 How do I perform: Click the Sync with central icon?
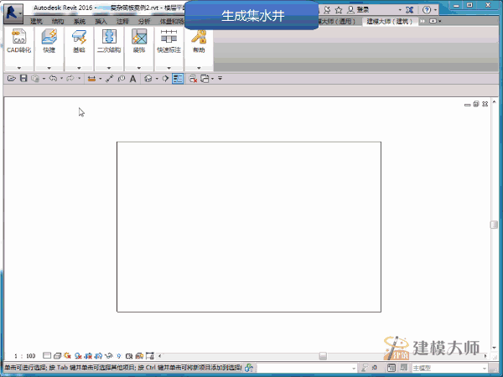tap(35, 79)
